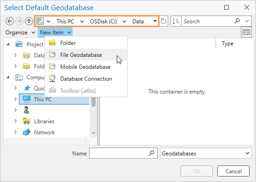256x182 pixels.
Task: Click the Project briefcase icon in the tree
Action: tap(19, 44)
